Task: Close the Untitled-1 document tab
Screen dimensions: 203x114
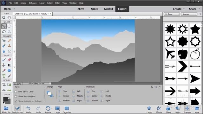Action: [50, 14]
